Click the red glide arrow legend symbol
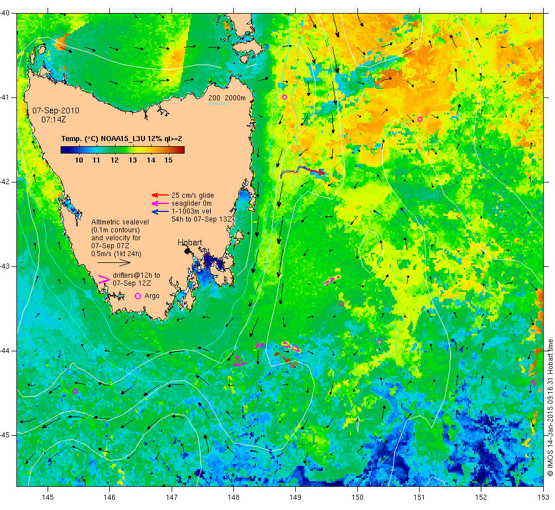Screen dimensions: 555x510 click(160, 195)
